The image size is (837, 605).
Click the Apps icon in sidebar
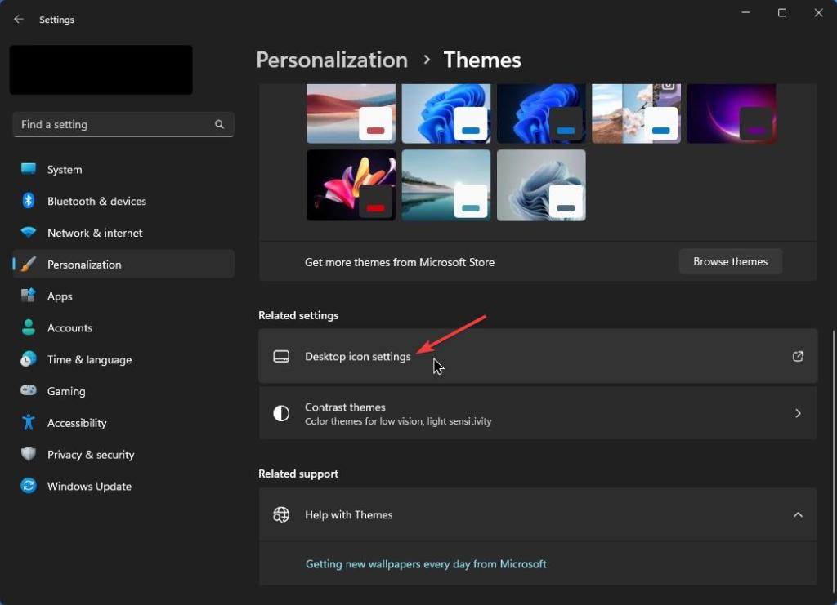[x=29, y=296]
